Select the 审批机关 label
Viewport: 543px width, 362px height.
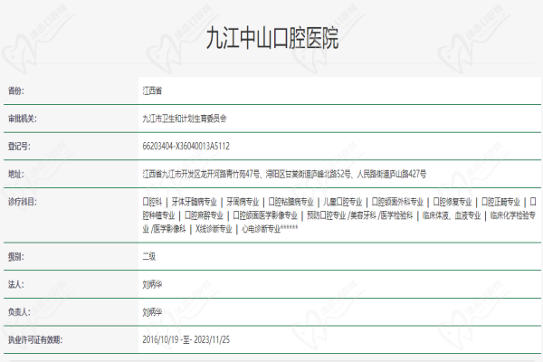click(x=22, y=119)
